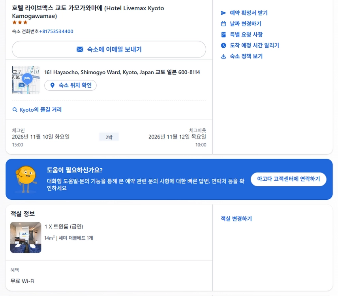Viewport: 338px width, 296px height.
Task: Click check-in date 2026년 11월 10일 화요일
Action: tap(41, 137)
